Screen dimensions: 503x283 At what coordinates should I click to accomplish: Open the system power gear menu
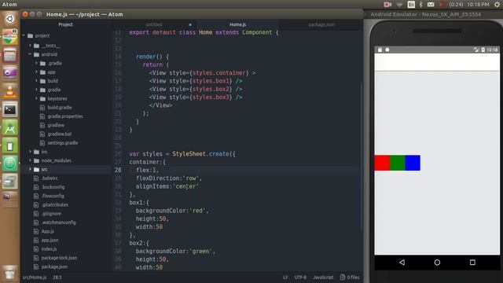click(497, 5)
